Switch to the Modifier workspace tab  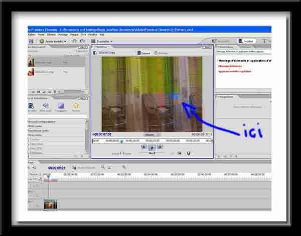pyautogui.click(x=246, y=41)
